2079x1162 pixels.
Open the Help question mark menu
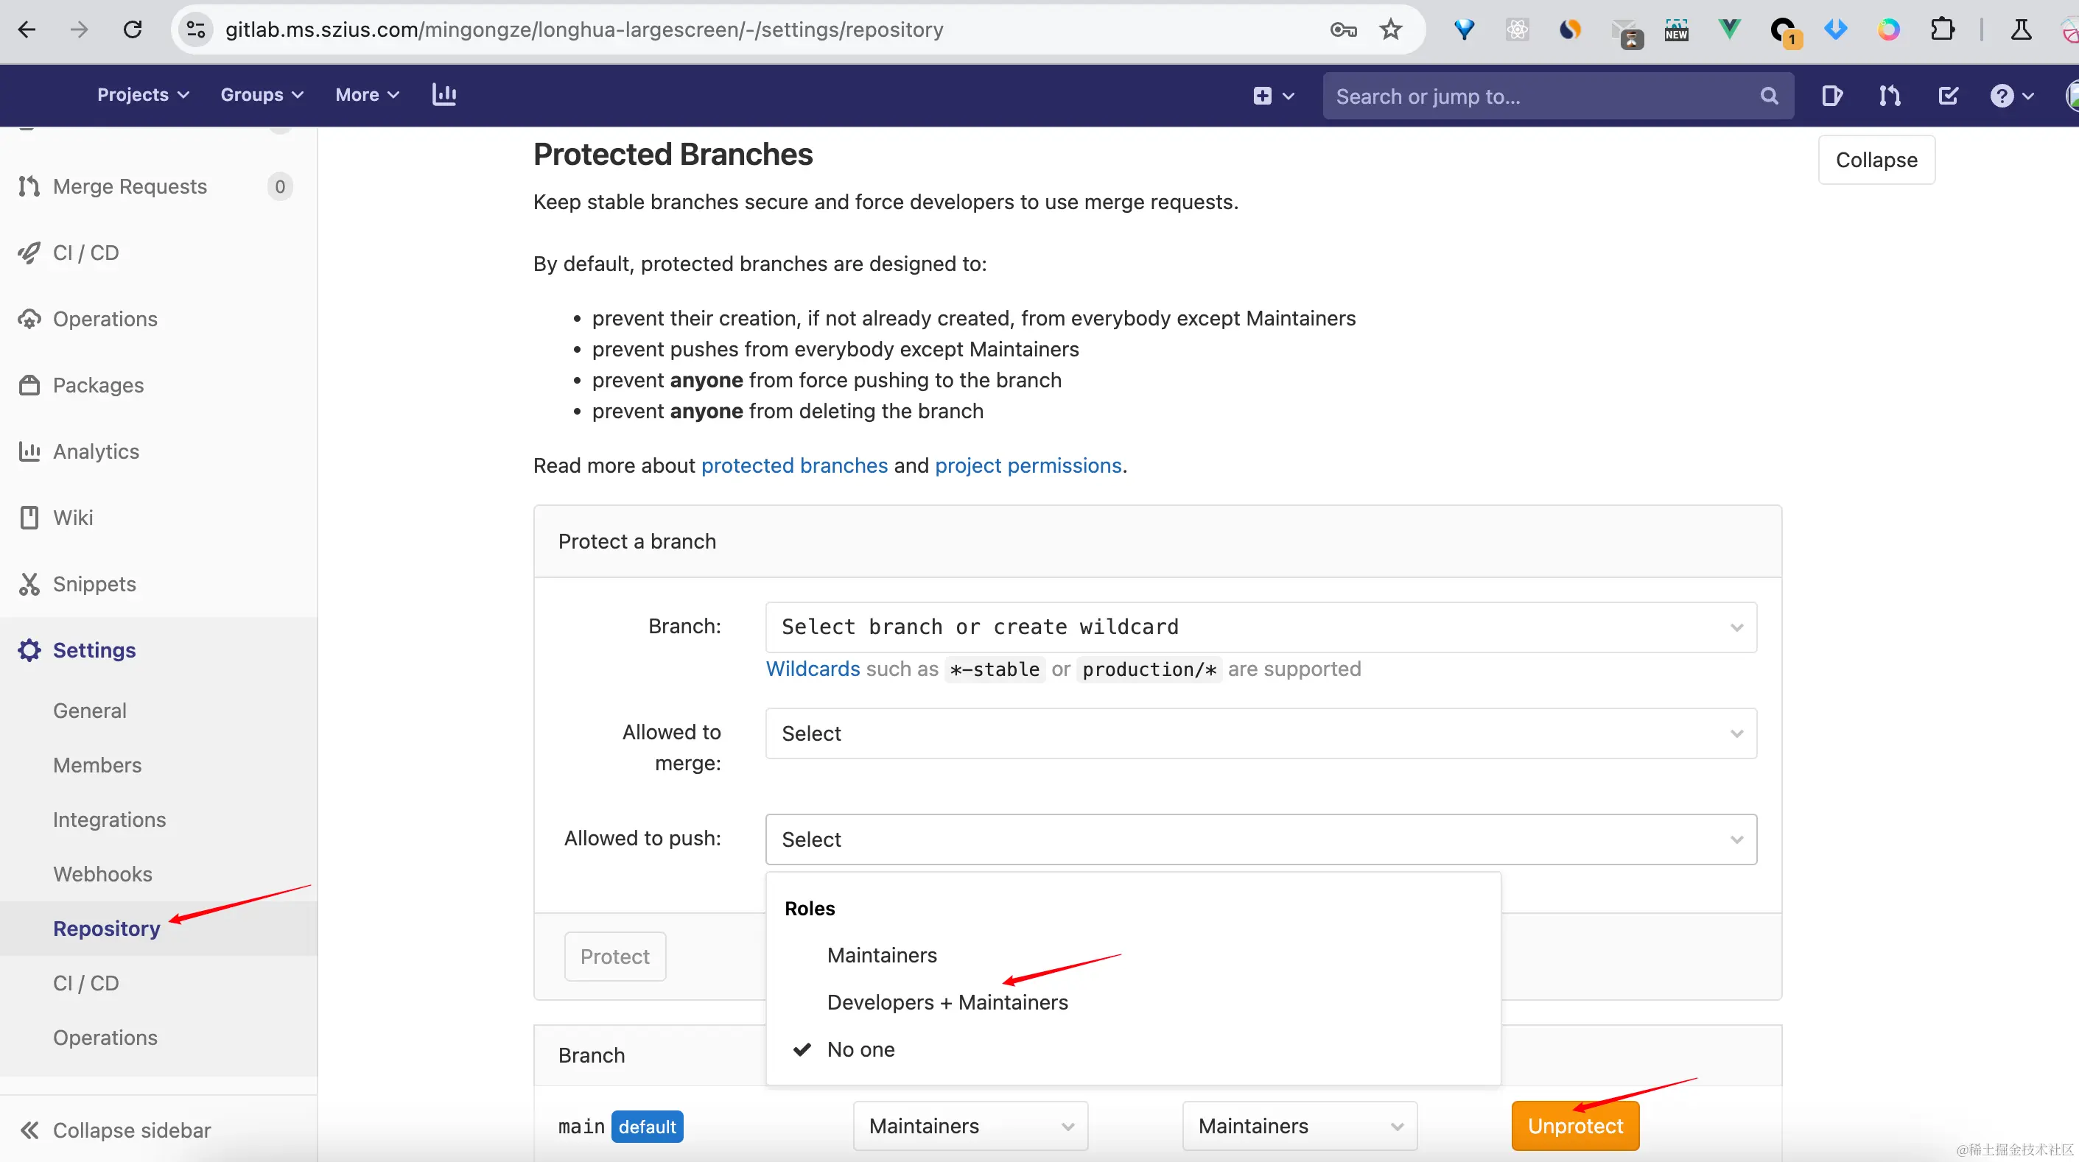(x=2010, y=96)
